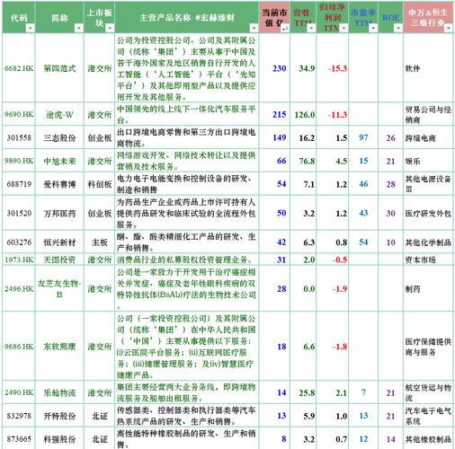Click the company name 爱科赛博
This screenshot has height=449, width=455.
[59, 184]
